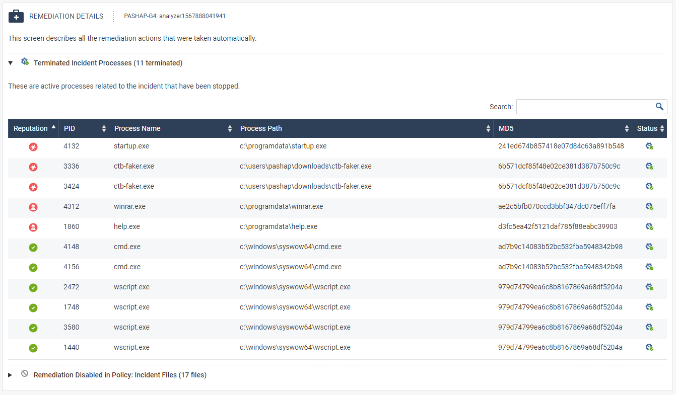Click the Terminated Incident Processes heading label
Image resolution: width=676 pixels, height=395 pixels.
tap(108, 63)
